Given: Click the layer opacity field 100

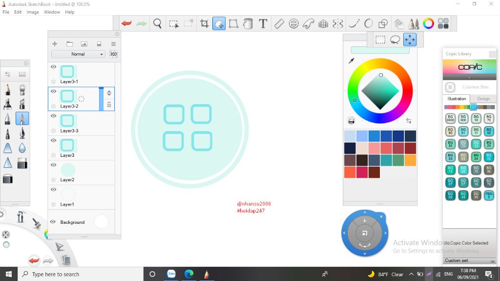Looking at the screenshot, I should coord(113,54).
